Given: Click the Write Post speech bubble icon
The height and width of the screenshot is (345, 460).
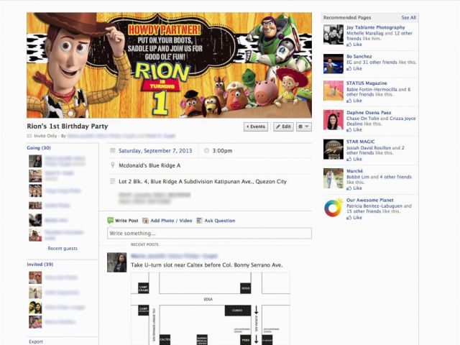Looking at the screenshot, I should (x=110, y=221).
